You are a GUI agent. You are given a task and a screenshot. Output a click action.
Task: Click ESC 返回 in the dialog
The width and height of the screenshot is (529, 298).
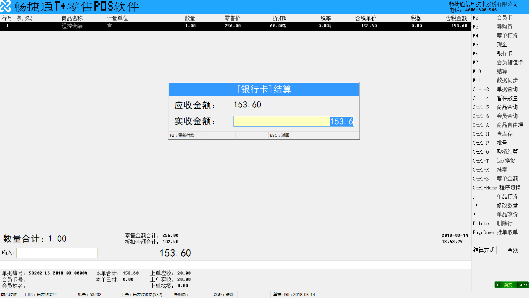pos(280,135)
